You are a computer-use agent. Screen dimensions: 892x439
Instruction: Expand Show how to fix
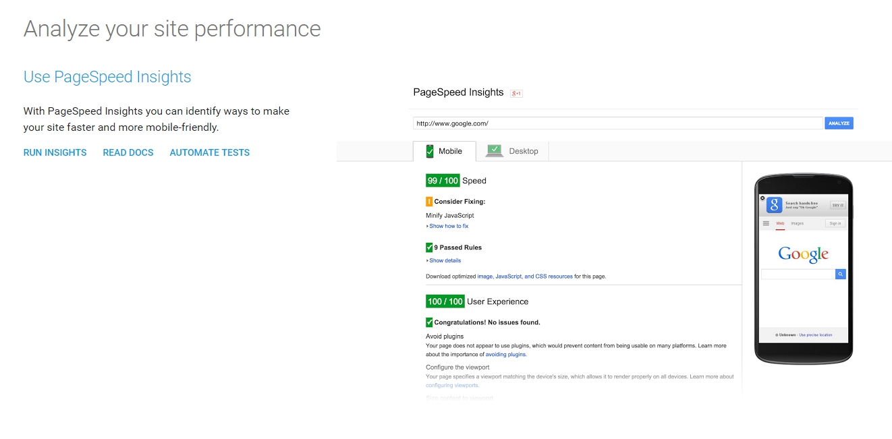(448, 226)
